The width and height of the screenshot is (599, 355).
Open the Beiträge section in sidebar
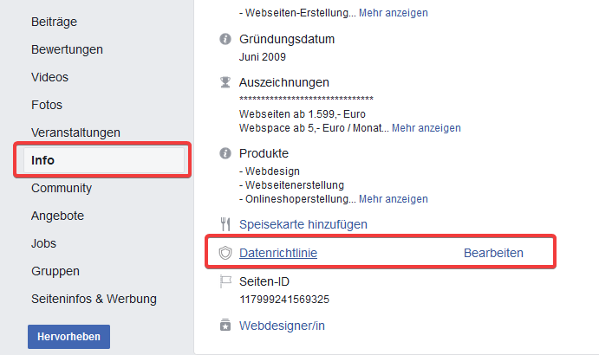(54, 22)
